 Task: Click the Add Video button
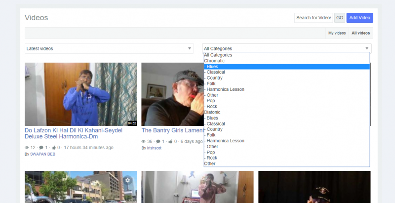point(360,18)
